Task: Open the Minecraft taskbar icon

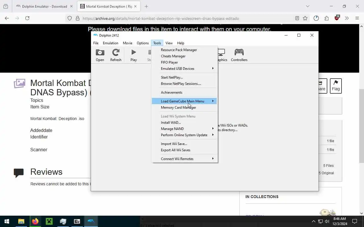Action: point(49,221)
